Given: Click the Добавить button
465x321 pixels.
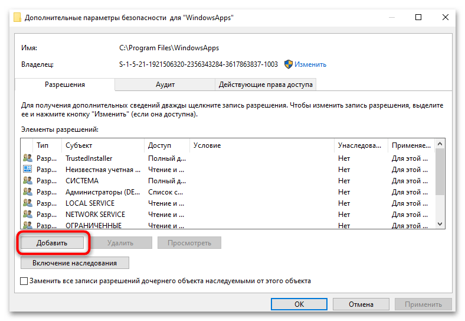Looking at the screenshot, I should (x=52, y=243).
